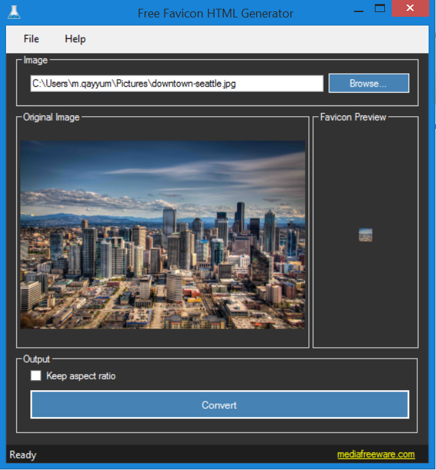Image resolution: width=436 pixels, height=470 pixels.
Task: Enable the Keep aspect ratio checkbox
Action: tap(36, 375)
